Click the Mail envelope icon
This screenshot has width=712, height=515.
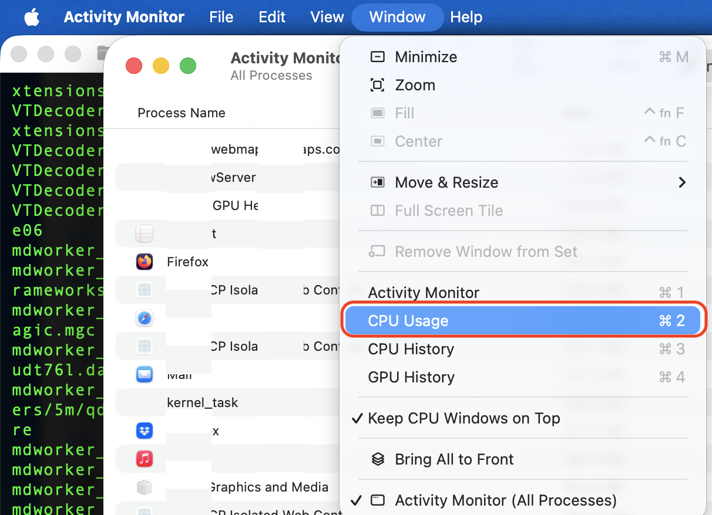[145, 375]
